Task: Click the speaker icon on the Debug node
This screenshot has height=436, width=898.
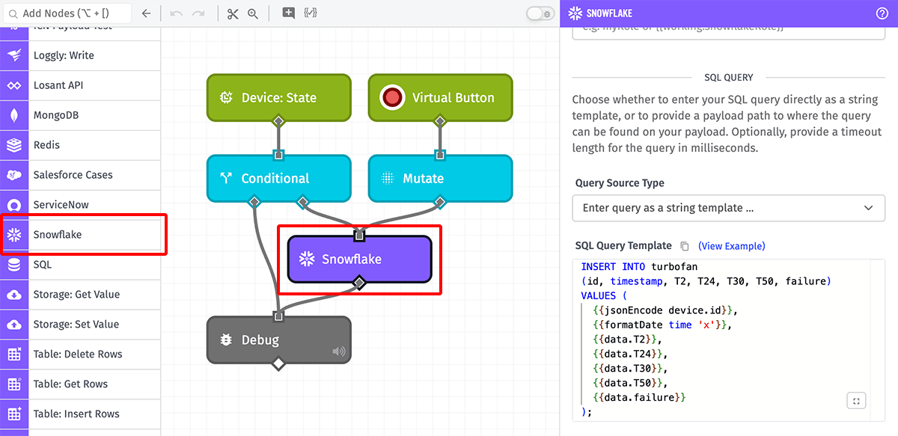Action: (339, 351)
